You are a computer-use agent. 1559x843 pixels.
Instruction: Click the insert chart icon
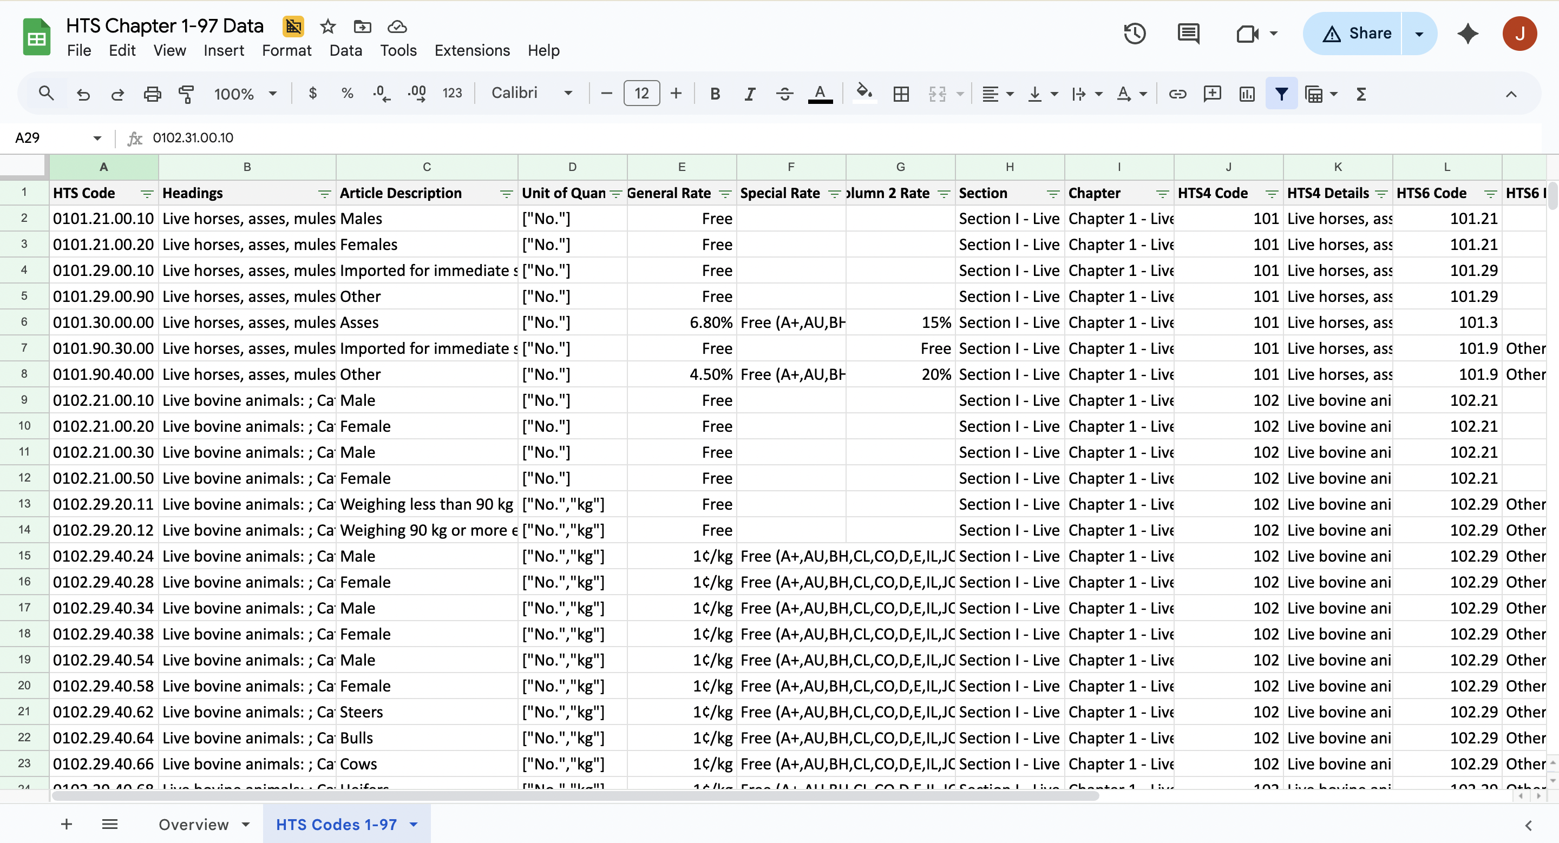coord(1247,94)
